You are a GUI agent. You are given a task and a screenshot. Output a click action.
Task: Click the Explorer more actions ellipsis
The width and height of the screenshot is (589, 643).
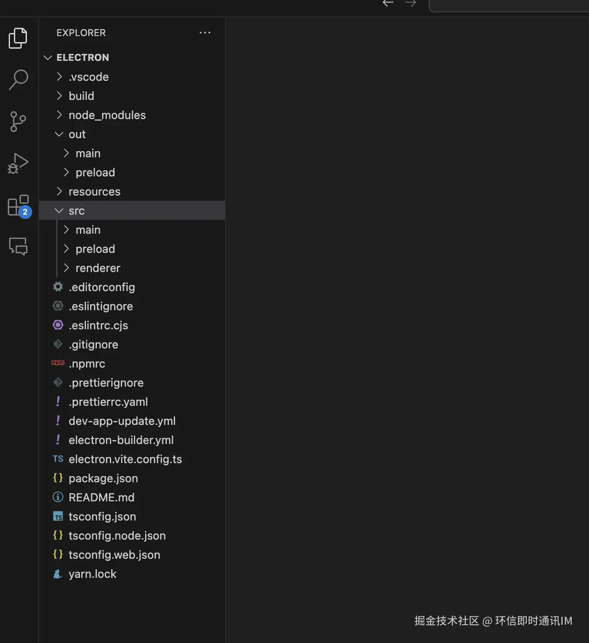pos(205,33)
